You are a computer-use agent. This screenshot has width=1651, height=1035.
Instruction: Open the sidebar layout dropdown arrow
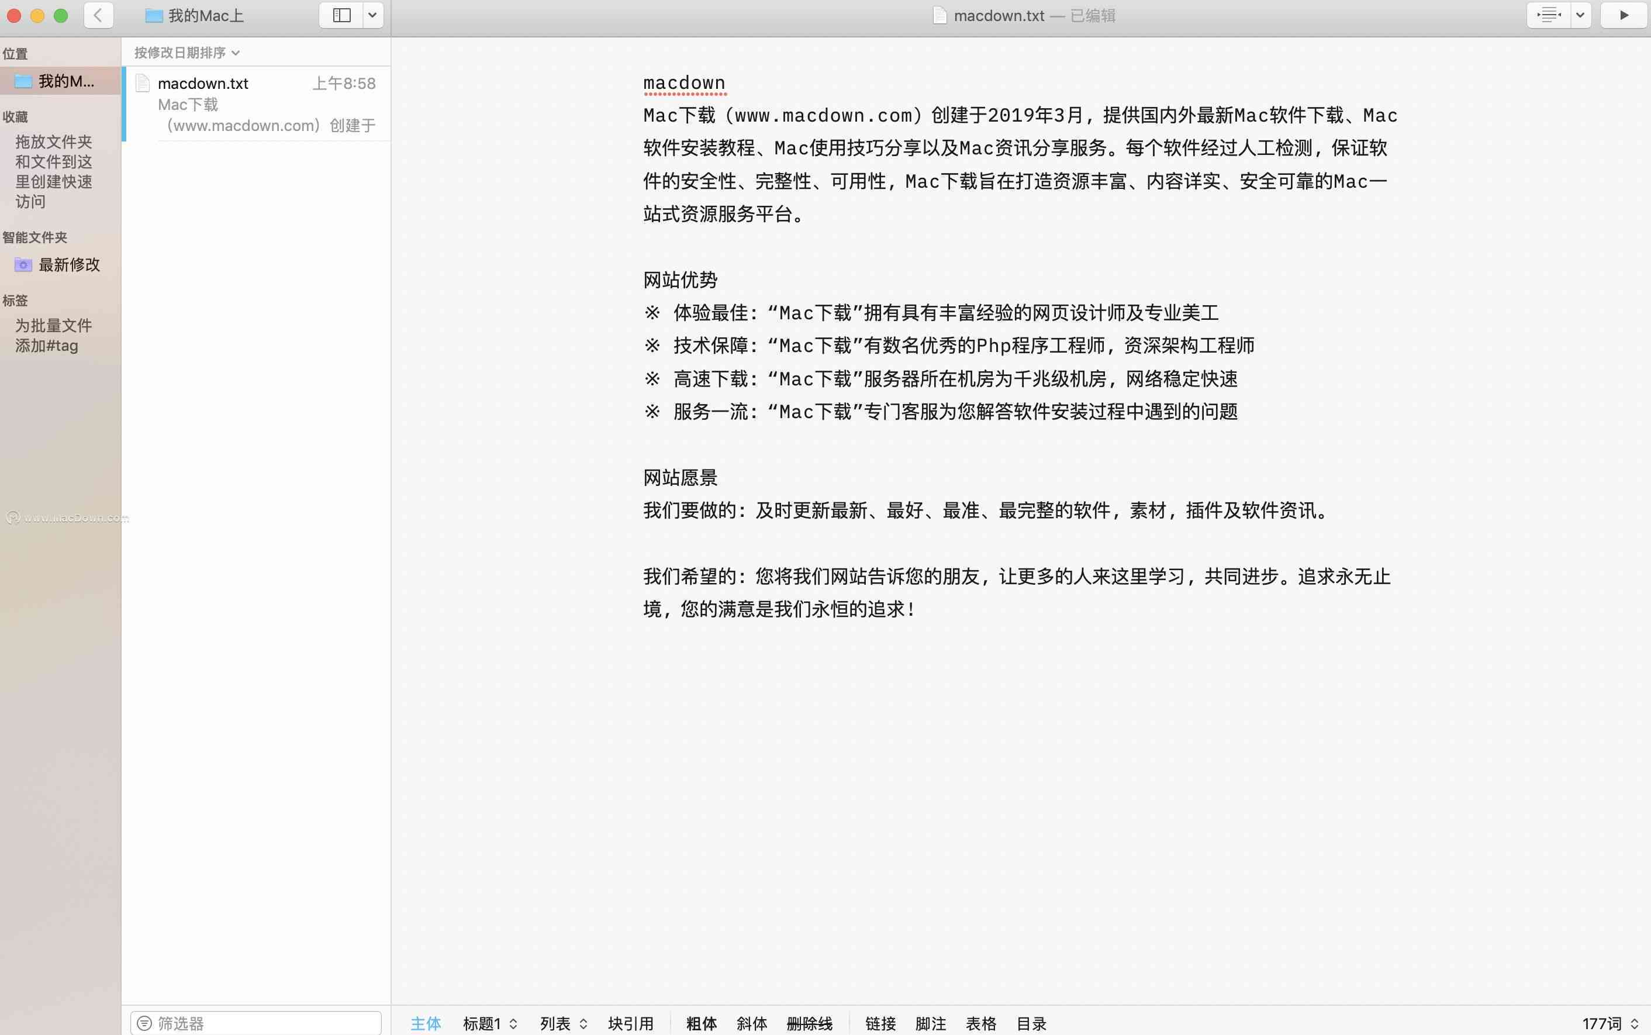[373, 15]
